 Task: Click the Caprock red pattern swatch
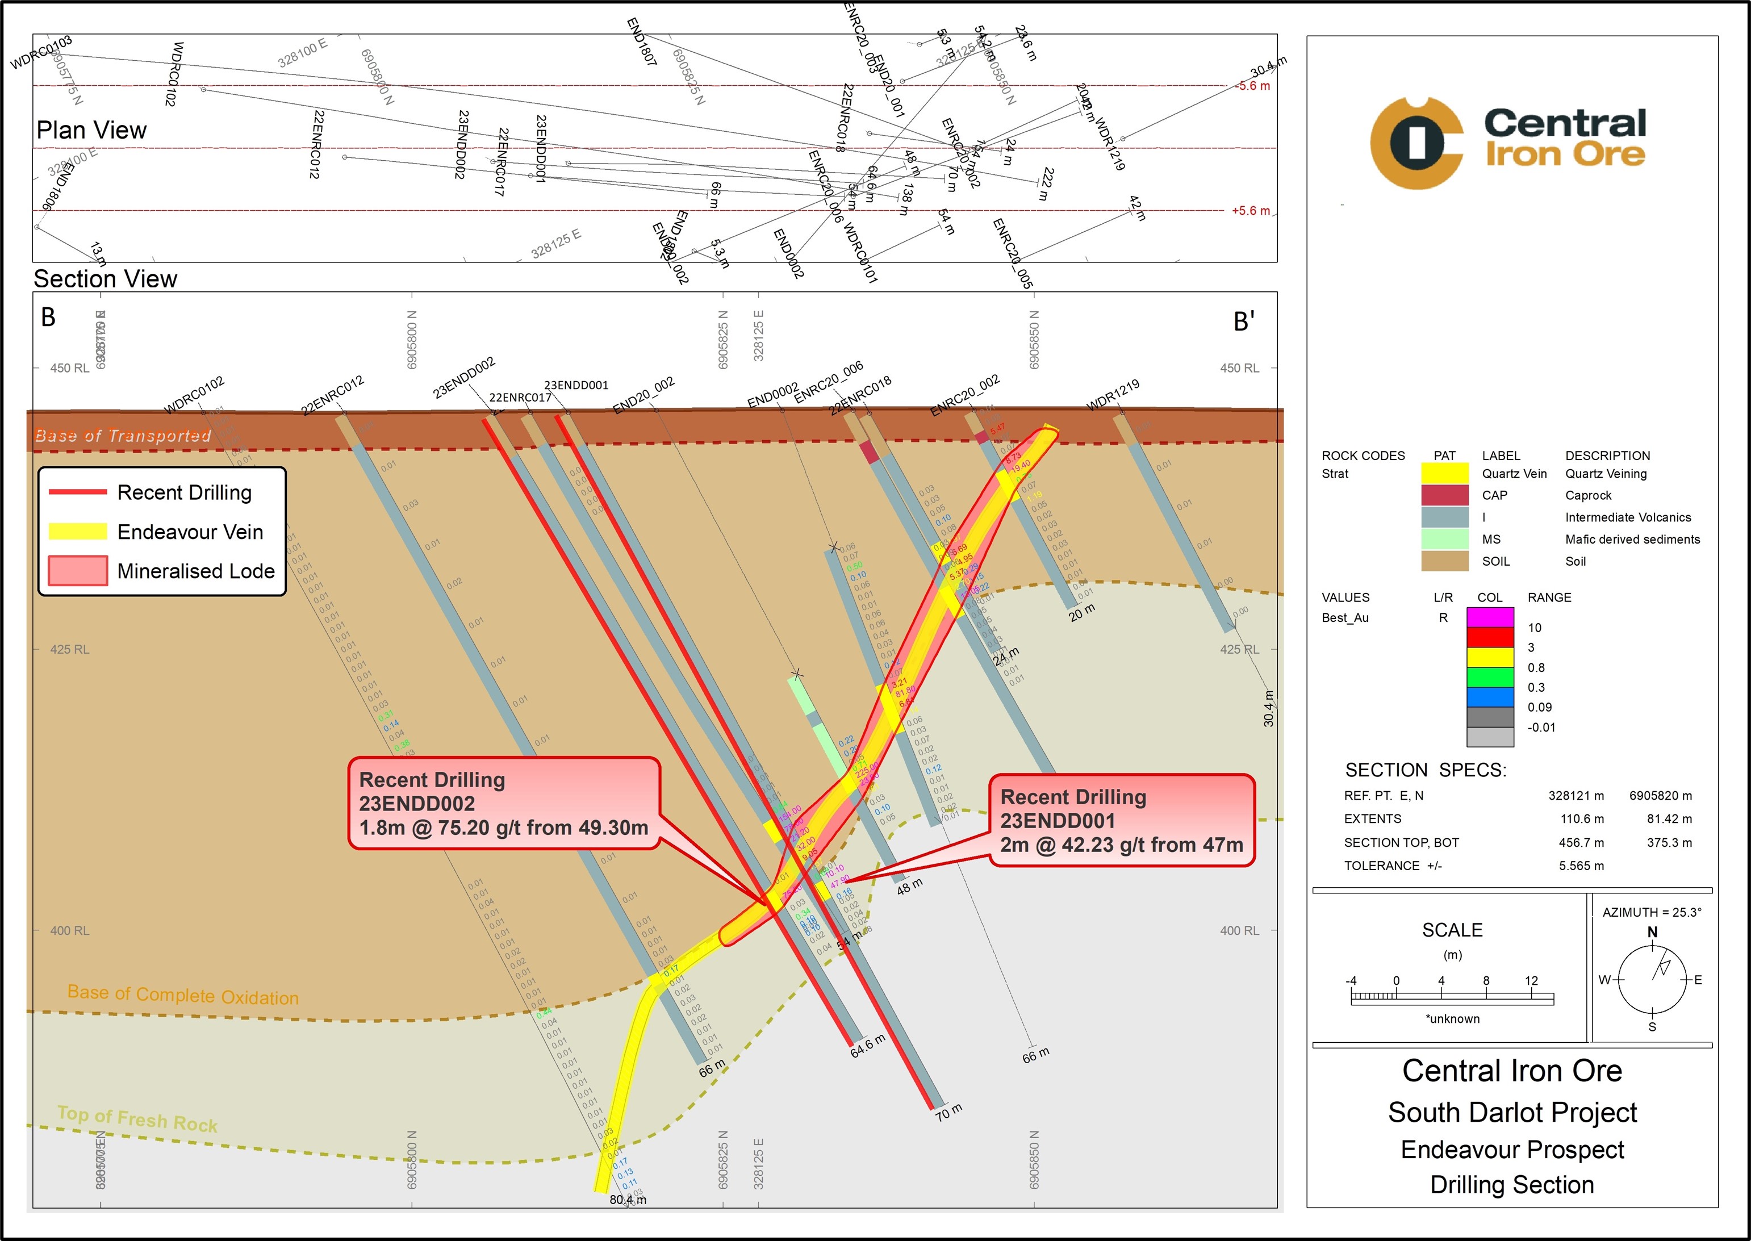tap(1444, 495)
